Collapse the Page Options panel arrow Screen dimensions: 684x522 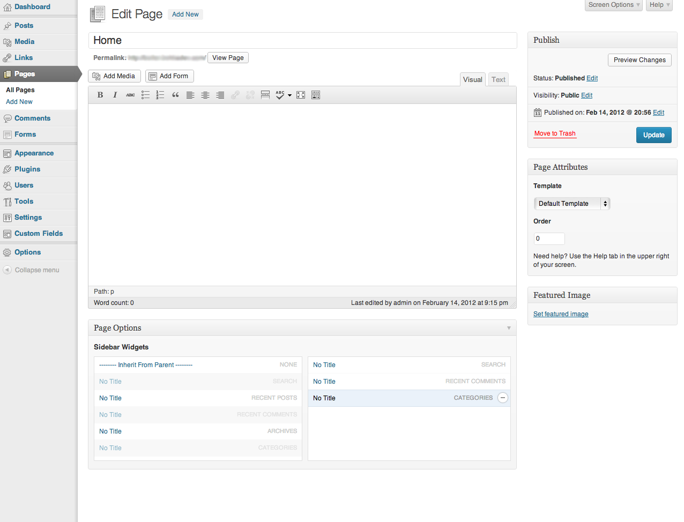click(509, 328)
